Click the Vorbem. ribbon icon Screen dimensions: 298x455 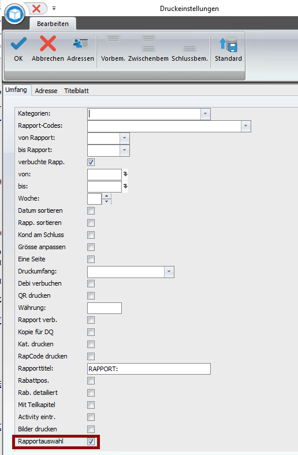pos(113,38)
